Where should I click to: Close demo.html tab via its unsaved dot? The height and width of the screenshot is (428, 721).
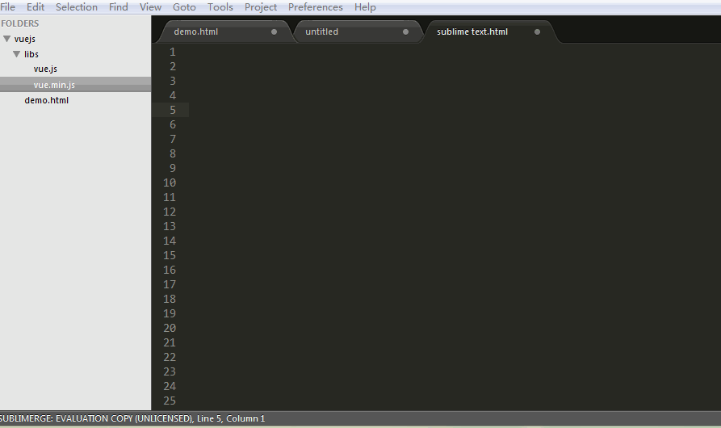tap(274, 31)
